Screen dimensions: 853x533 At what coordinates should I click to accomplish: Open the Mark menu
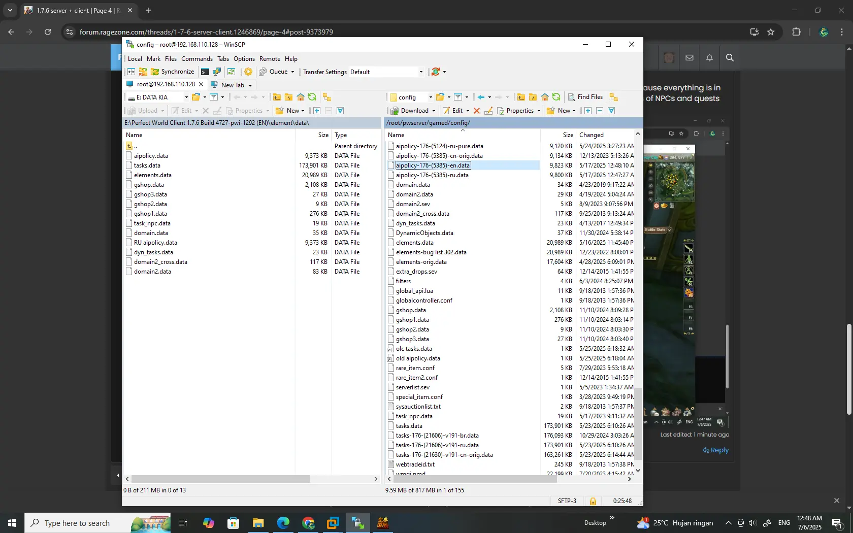click(153, 59)
